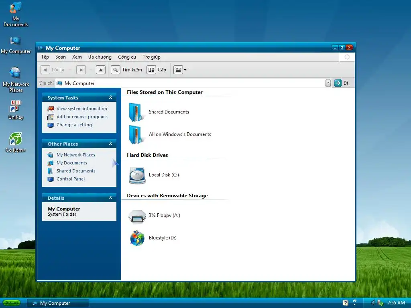Screen dimensions: 411x308
Task: Open My Documents sidebar link
Action: pyautogui.click(x=72, y=163)
